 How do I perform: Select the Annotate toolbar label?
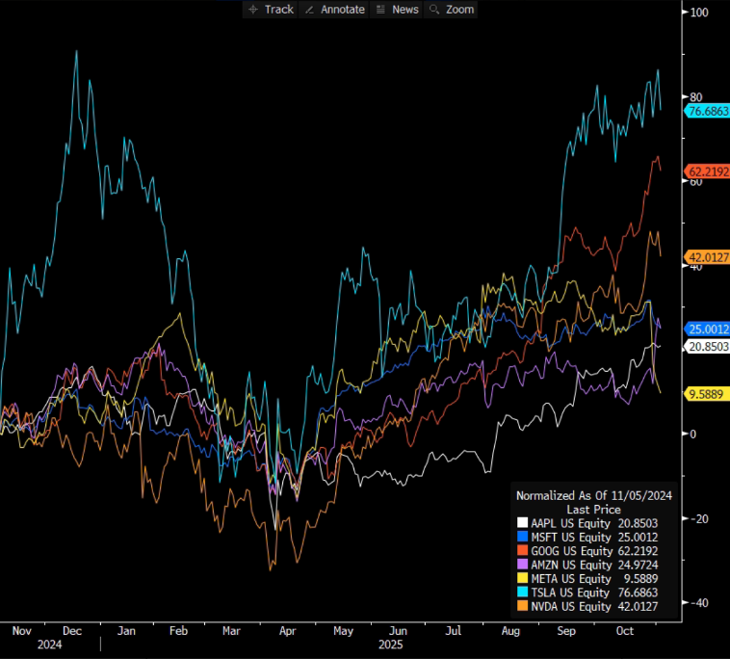(342, 10)
